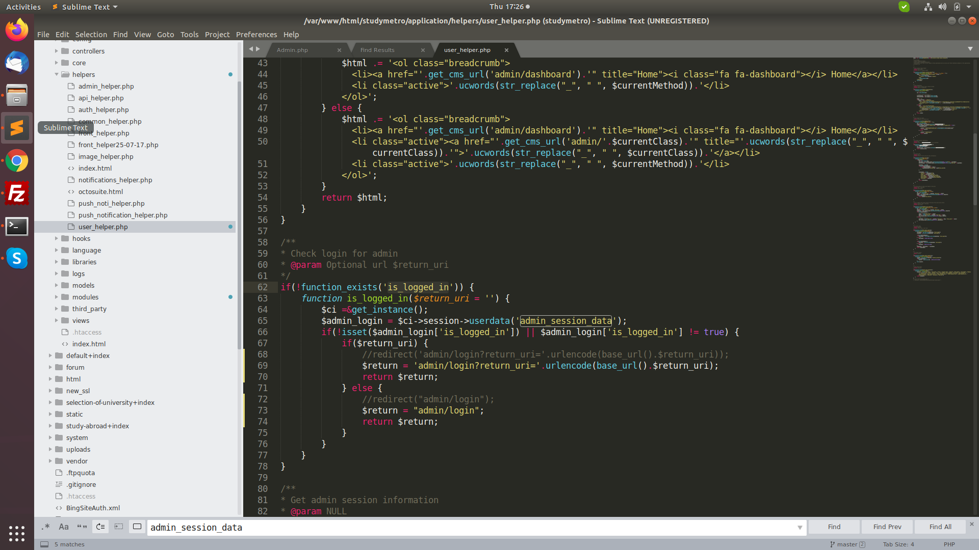Launch FileZilla from the dock
Screen dimensions: 979x550
[17, 194]
